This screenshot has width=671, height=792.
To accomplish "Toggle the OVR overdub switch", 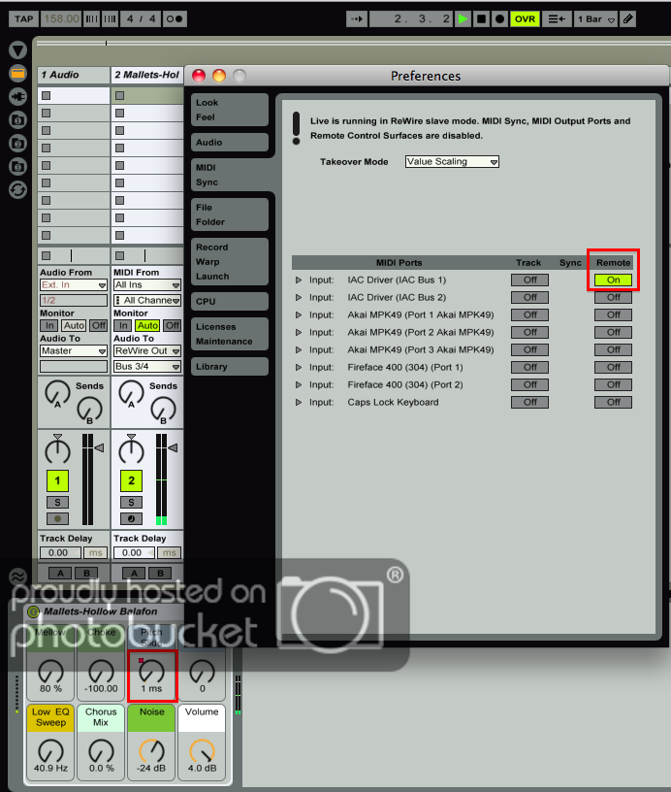I will (x=525, y=19).
